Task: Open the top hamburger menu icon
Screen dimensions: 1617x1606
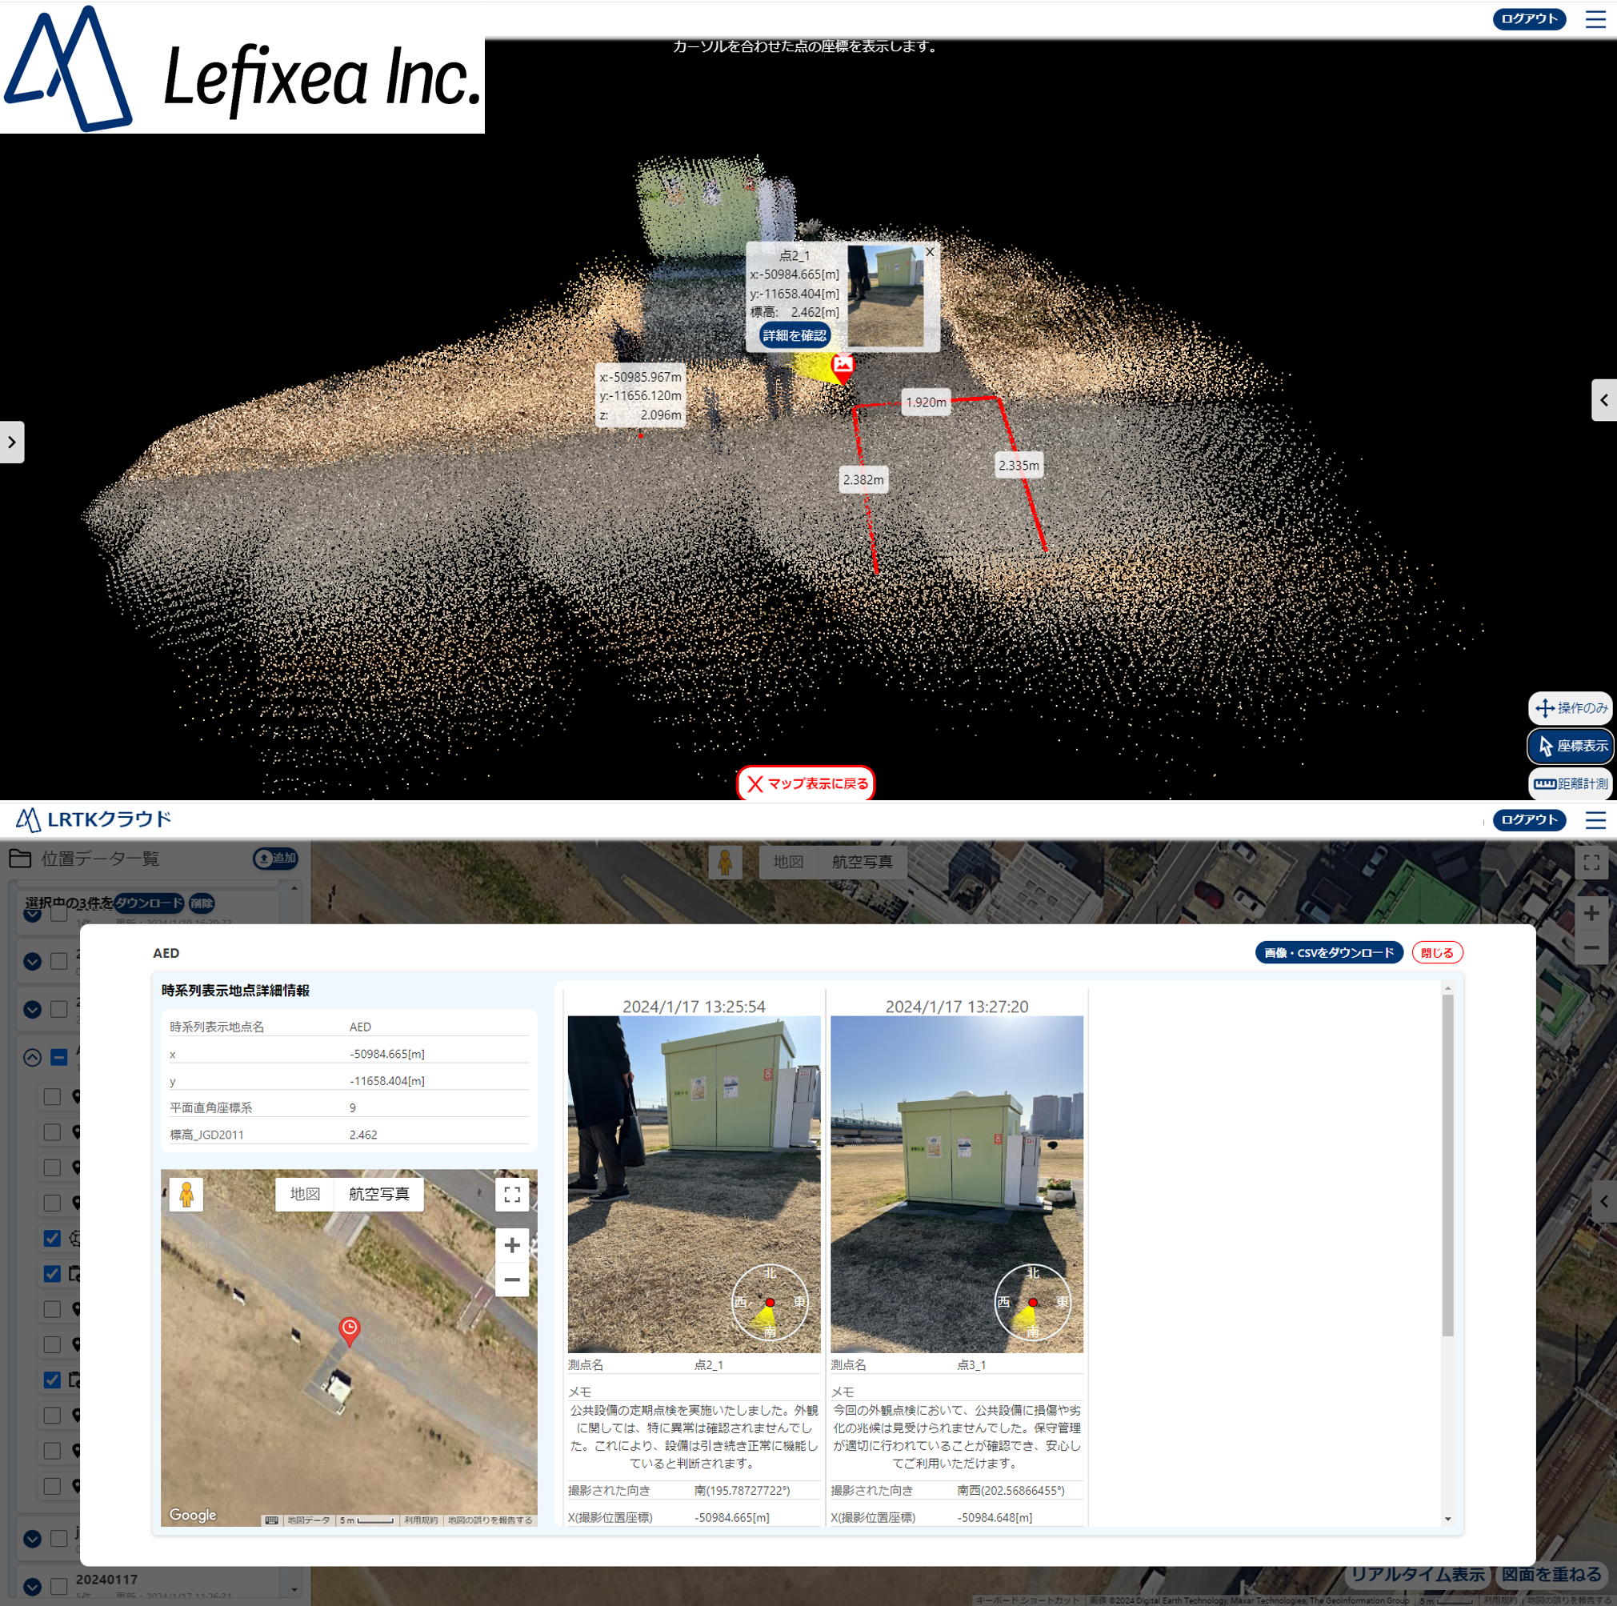Action: click(x=1595, y=19)
